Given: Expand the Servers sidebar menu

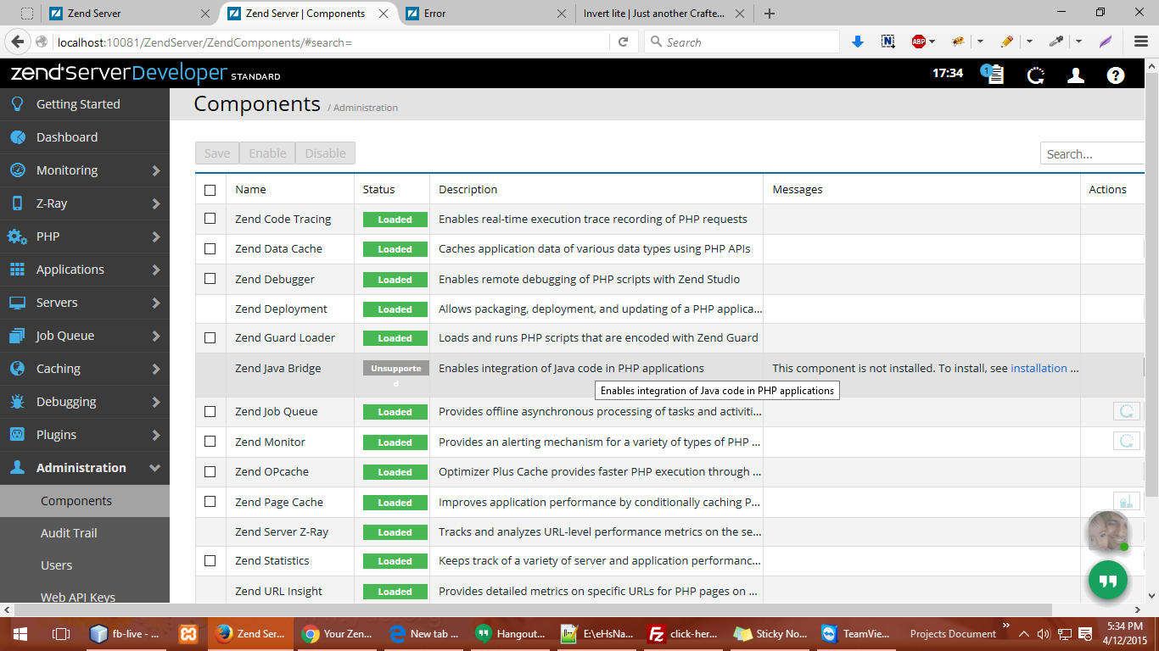Looking at the screenshot, I should pyautogui.click(x=85, y=303).
